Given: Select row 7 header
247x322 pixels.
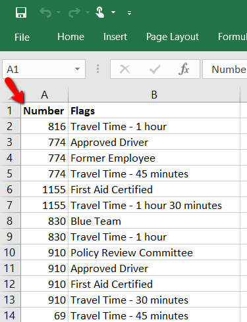Looking at the screenshot, I should 11,205.
